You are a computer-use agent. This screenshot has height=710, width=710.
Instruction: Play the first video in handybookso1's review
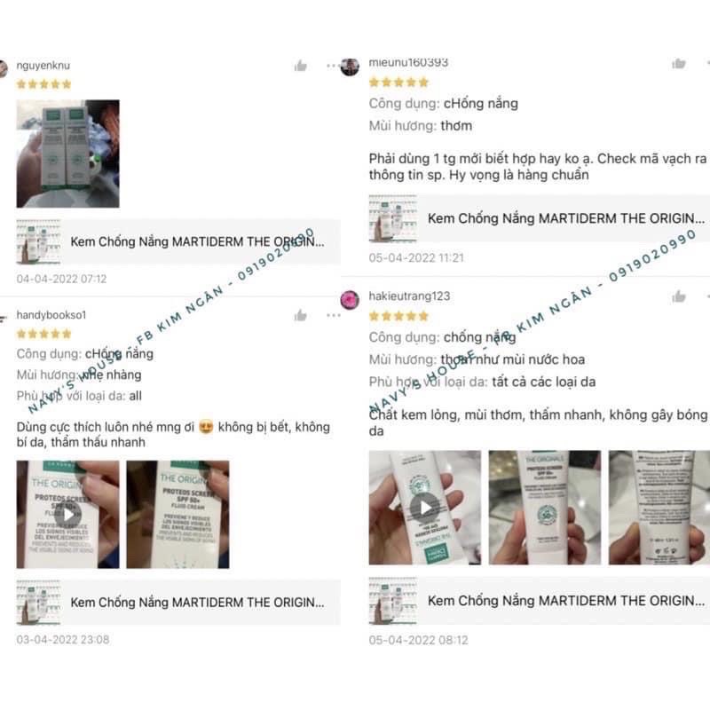click(68, 515)
